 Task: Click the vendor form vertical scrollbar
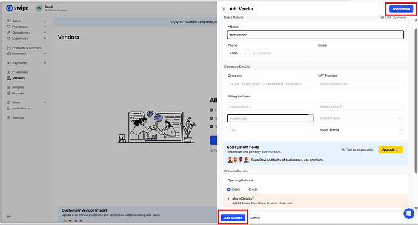coord(416,101)
